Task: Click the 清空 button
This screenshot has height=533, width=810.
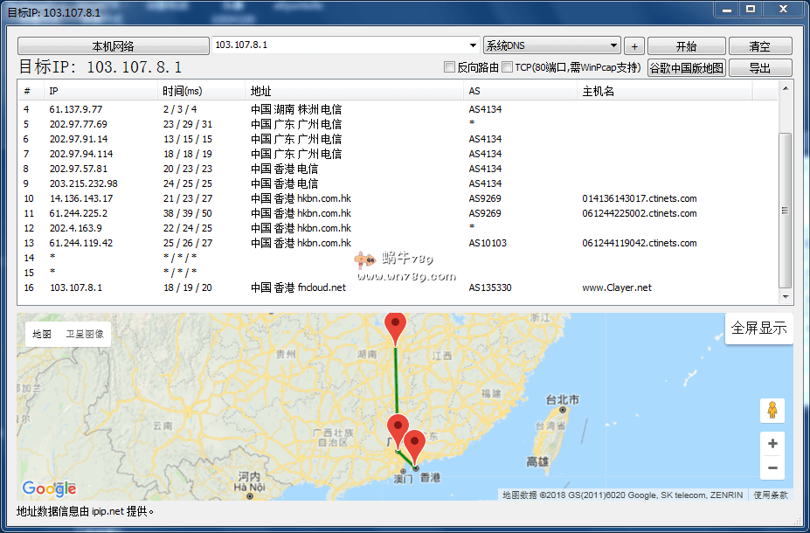Action: pyautogui.click(x=759, y=46)
